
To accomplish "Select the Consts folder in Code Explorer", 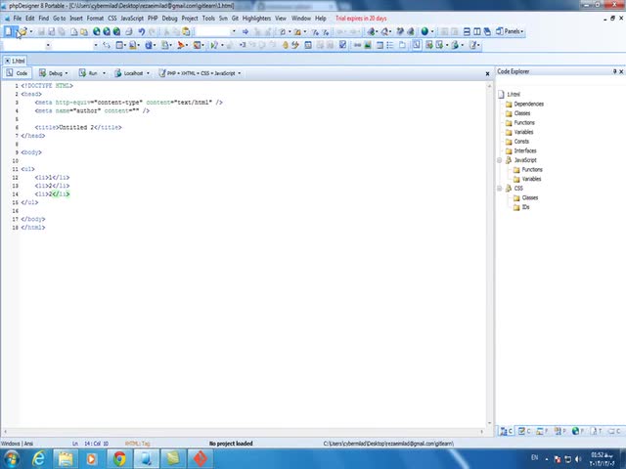I will click(x=517, y=141).
